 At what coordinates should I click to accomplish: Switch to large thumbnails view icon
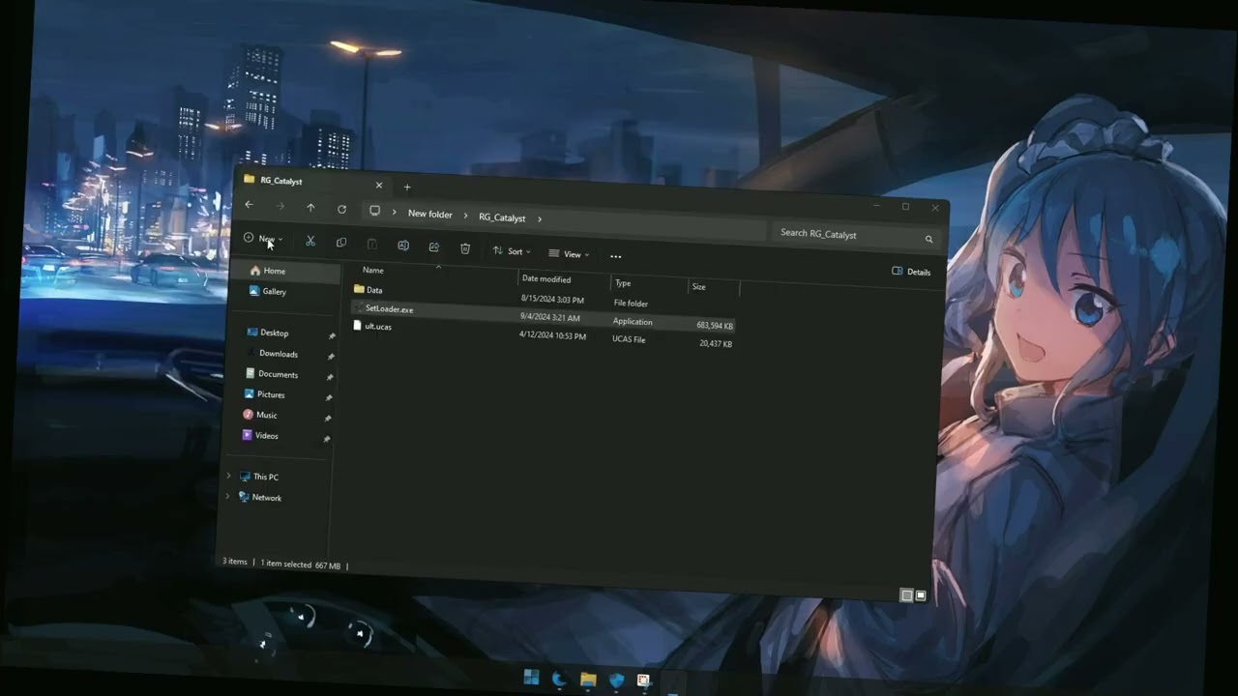click(921, 595)
